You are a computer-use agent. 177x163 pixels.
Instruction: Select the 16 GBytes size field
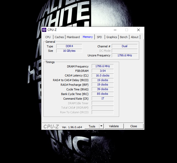(x=69, y=51)
